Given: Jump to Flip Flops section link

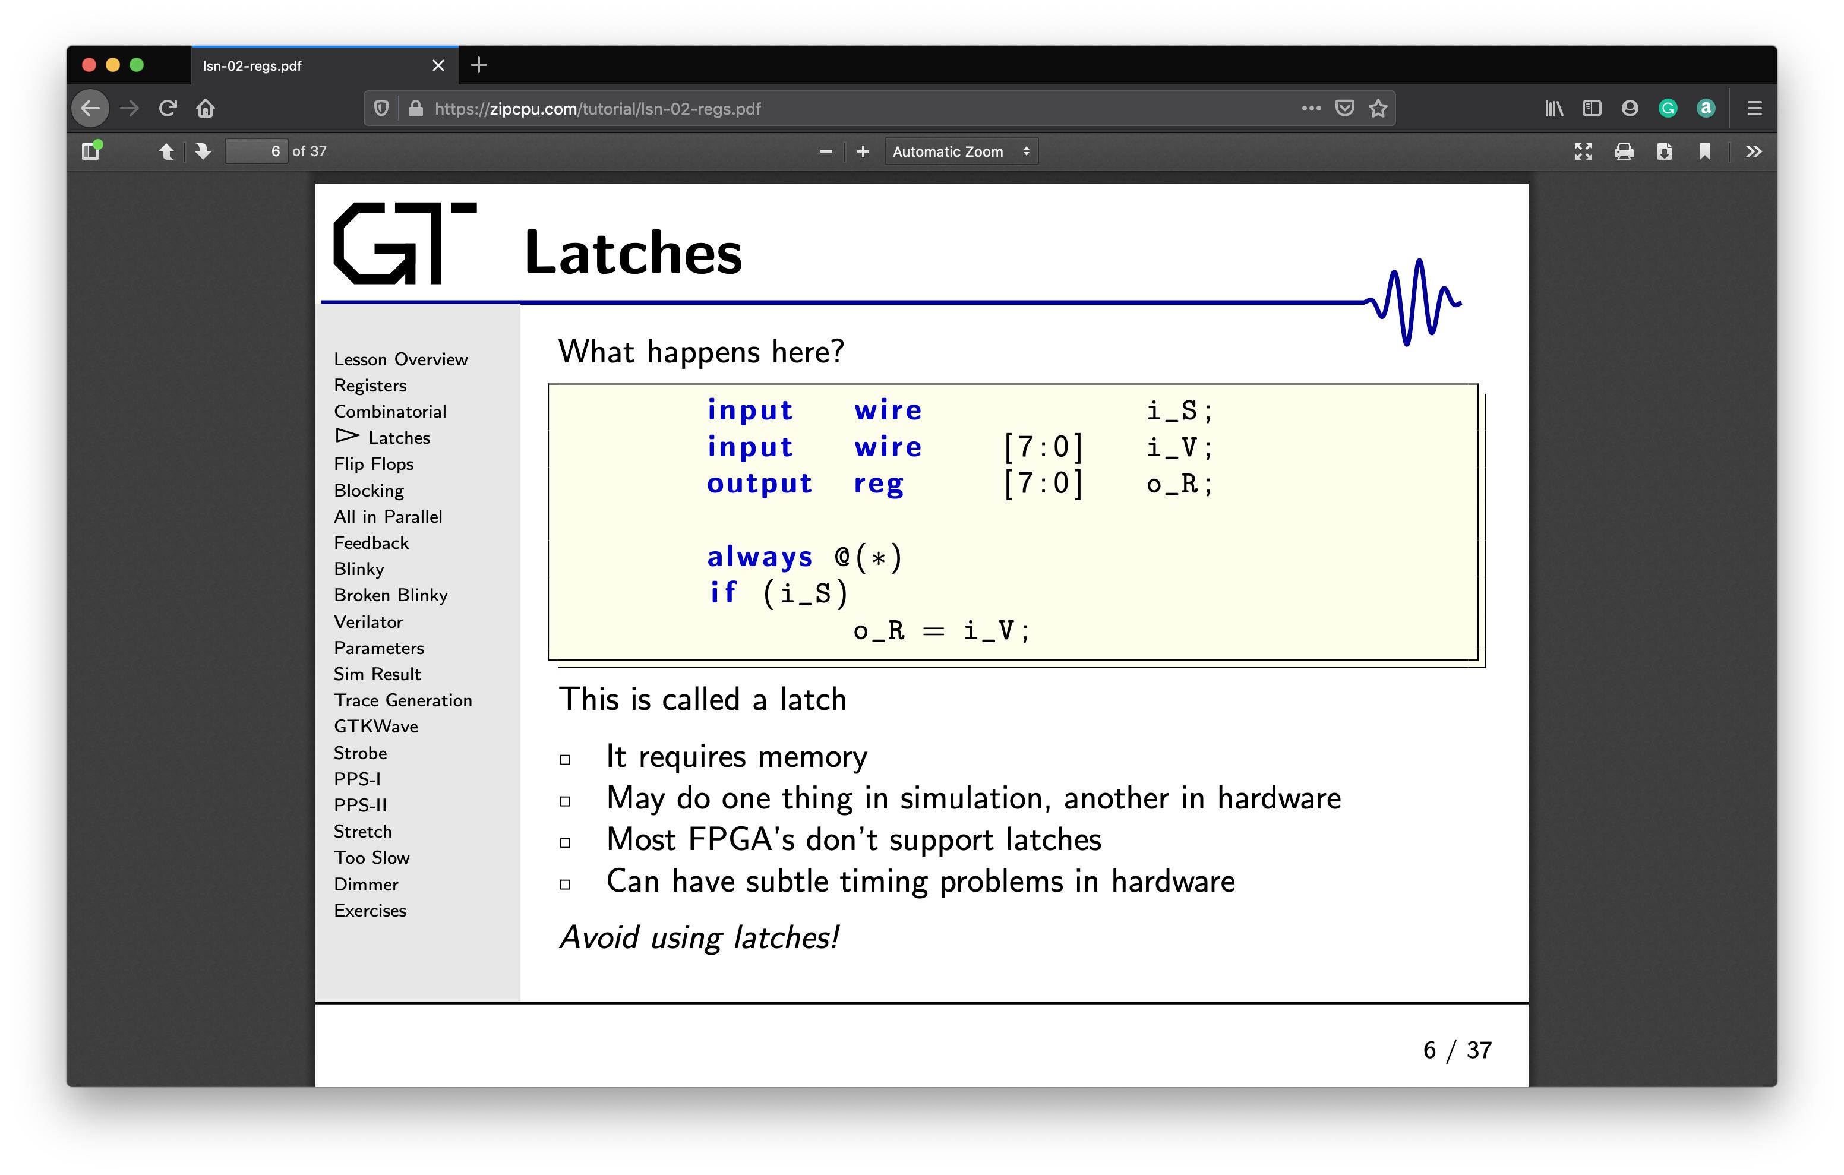Looking at the screenshot, I should [x=373, y=464].
